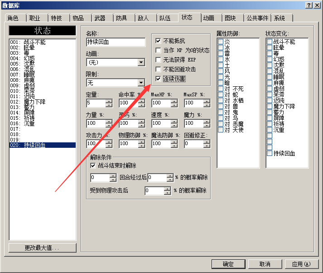323x273 pixels.
Task: Click the 名称 text field
Action: click(x=116, y=42)
